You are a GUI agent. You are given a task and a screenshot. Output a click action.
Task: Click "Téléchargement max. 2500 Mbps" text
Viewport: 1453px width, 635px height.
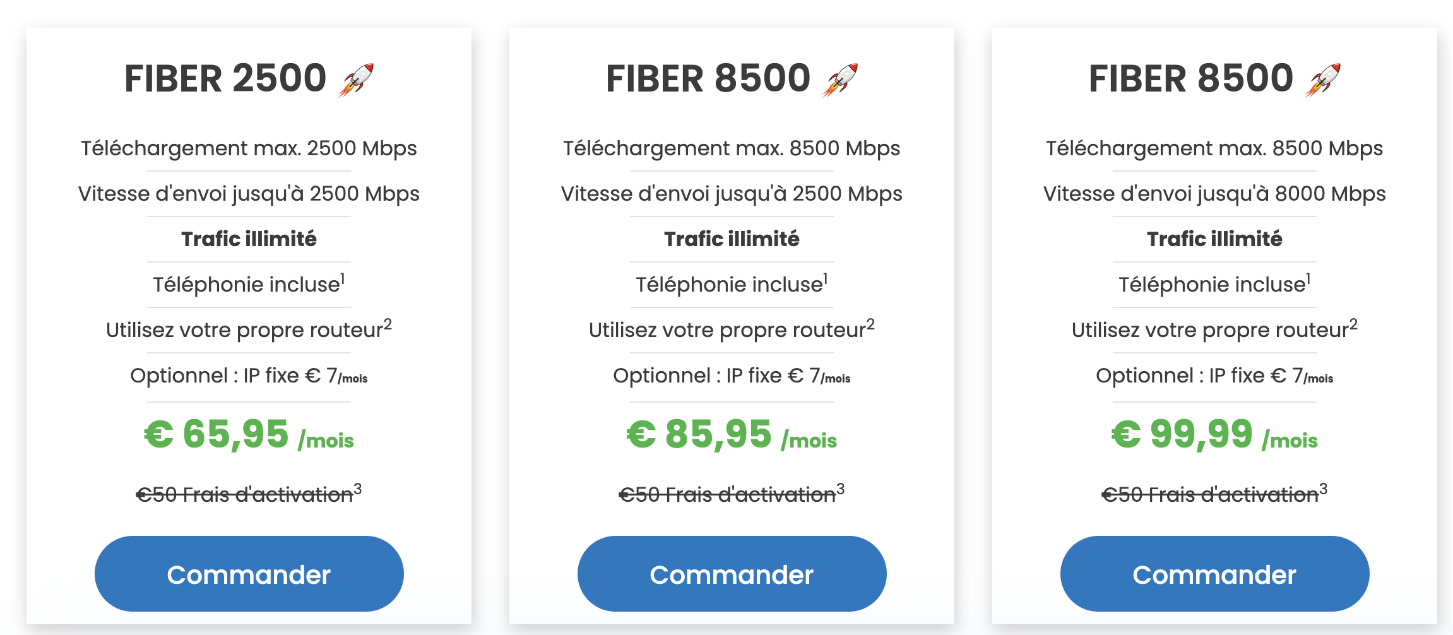[249, 148]
